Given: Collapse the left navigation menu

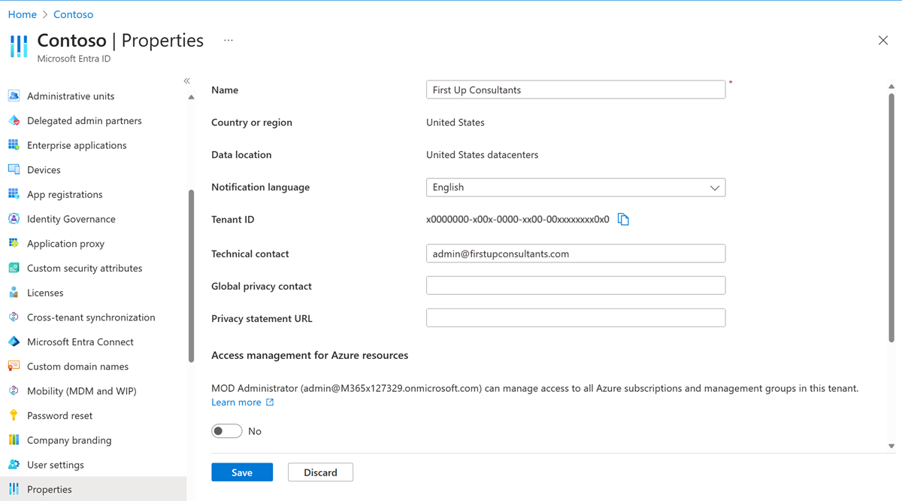Looking at the screenshot, I should [x=187, y=80].
